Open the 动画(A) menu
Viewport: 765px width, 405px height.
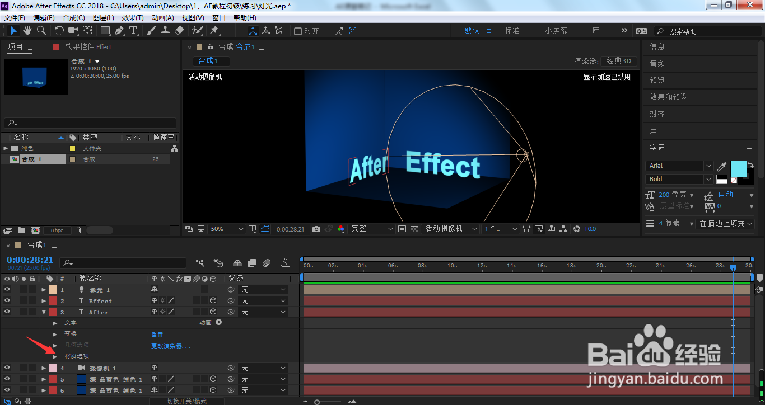pyautogui.click(x=163, y=17)
